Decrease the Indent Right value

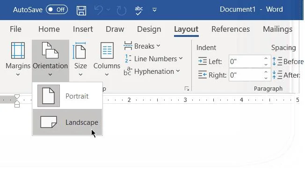click(266, 78)
